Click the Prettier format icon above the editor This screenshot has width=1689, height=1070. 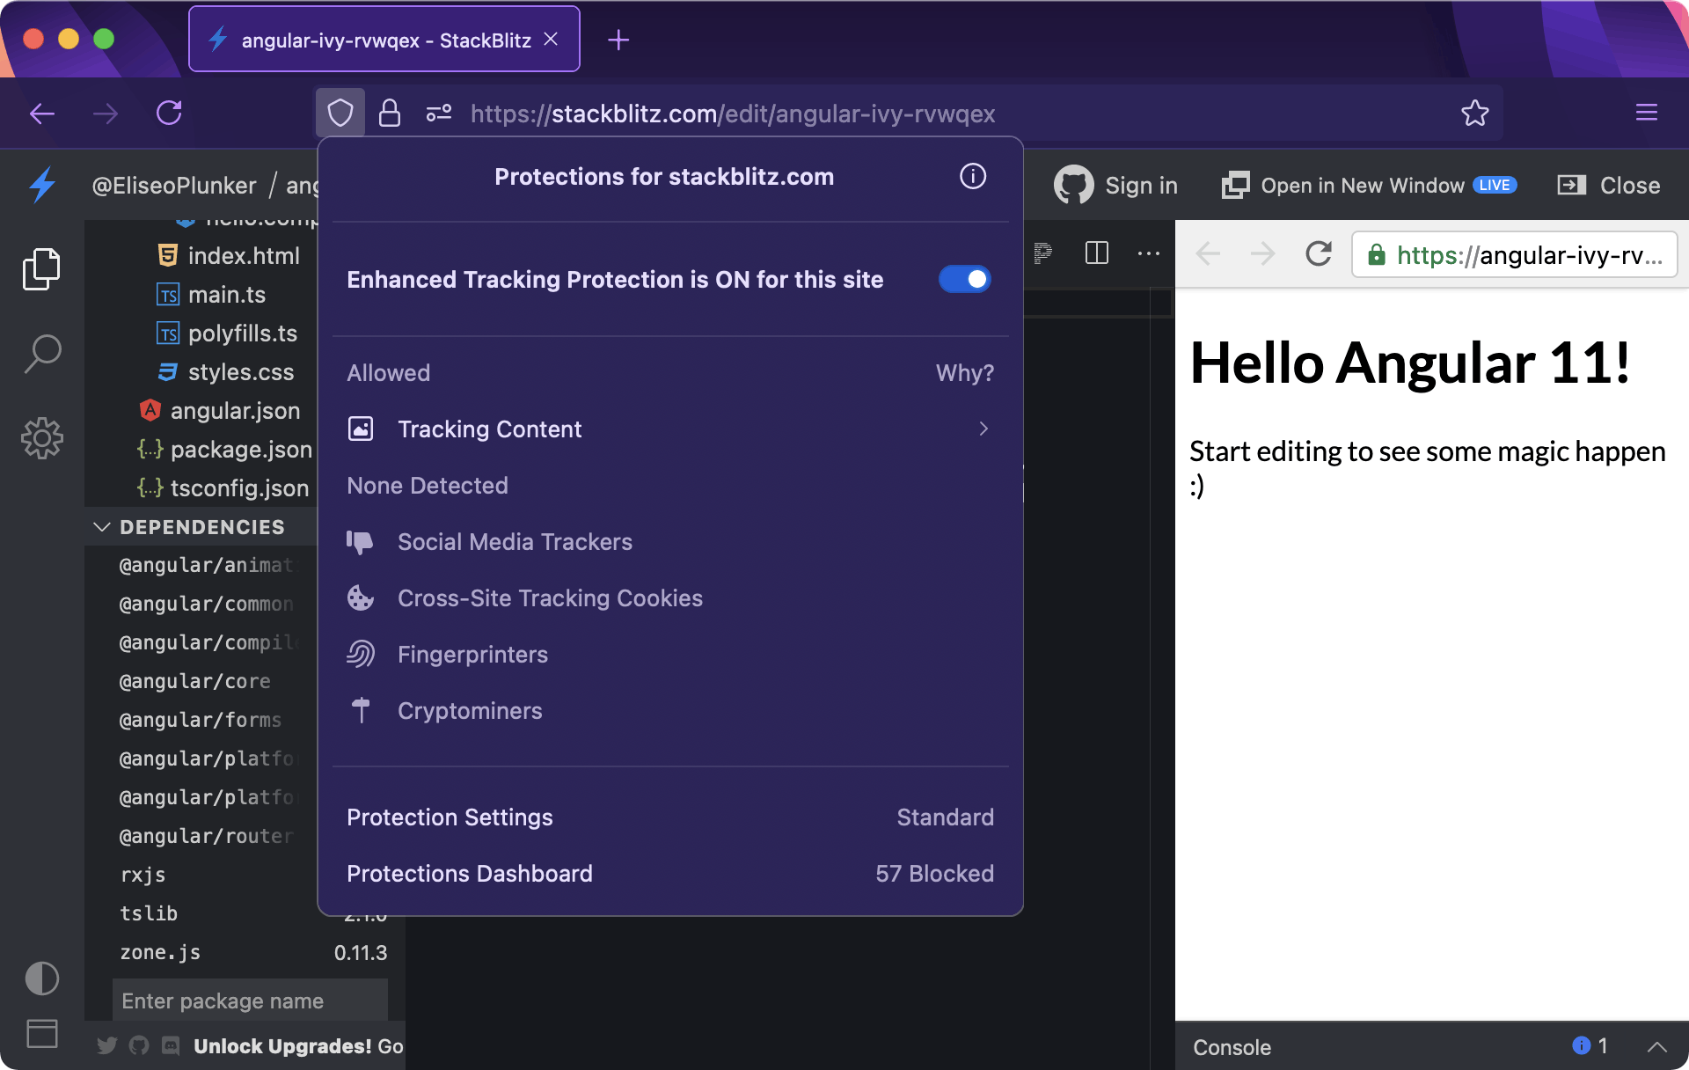tap(1043, 254)
